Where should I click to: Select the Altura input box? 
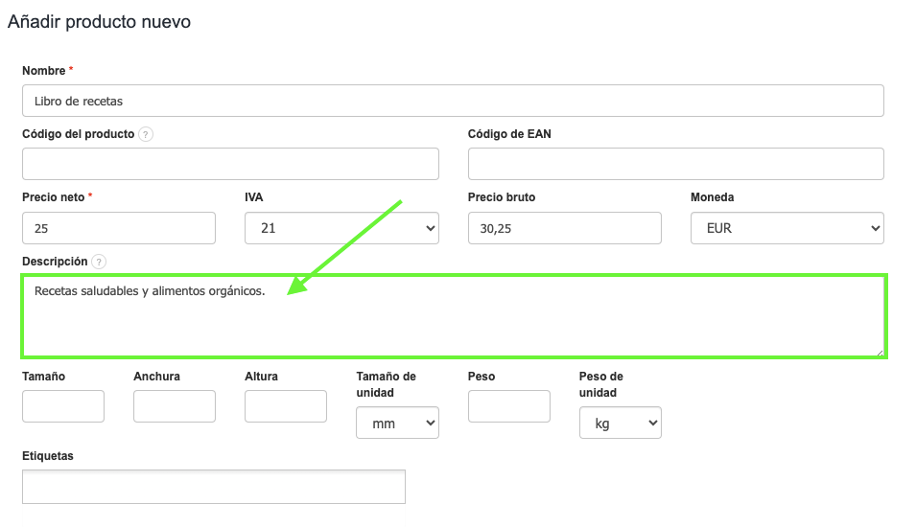click(x=286, y=406)
